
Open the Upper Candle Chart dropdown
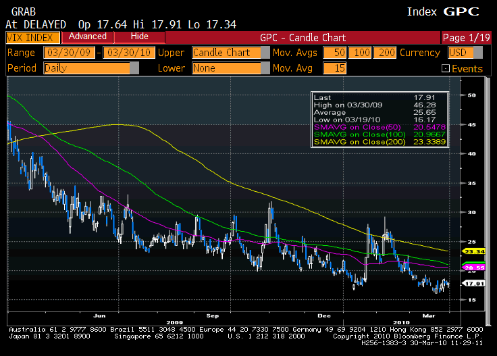[230, 53]
